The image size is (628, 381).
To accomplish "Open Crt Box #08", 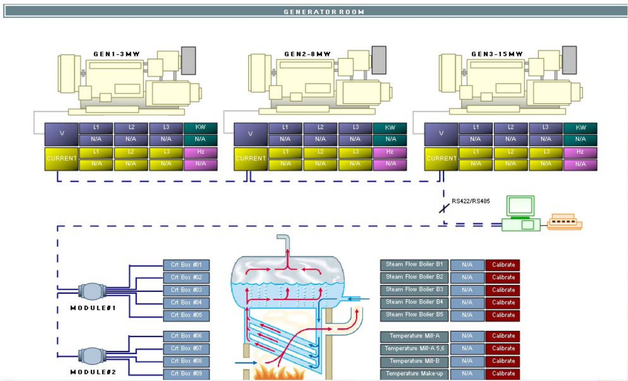I will pos(186,361).
